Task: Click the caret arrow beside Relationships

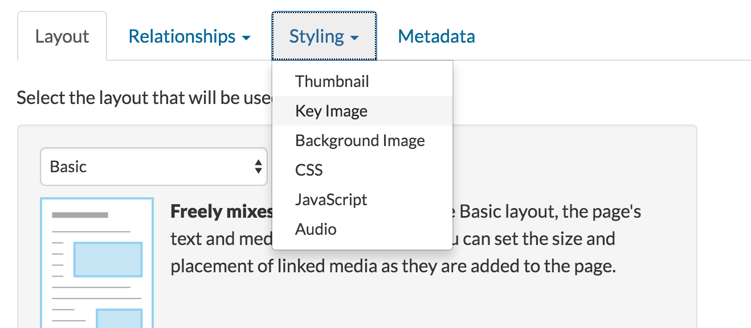Action: pyautogui.click(x=246, y=38)
